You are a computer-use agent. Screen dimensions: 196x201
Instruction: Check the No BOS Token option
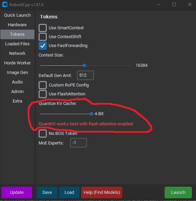click(43, 134)
